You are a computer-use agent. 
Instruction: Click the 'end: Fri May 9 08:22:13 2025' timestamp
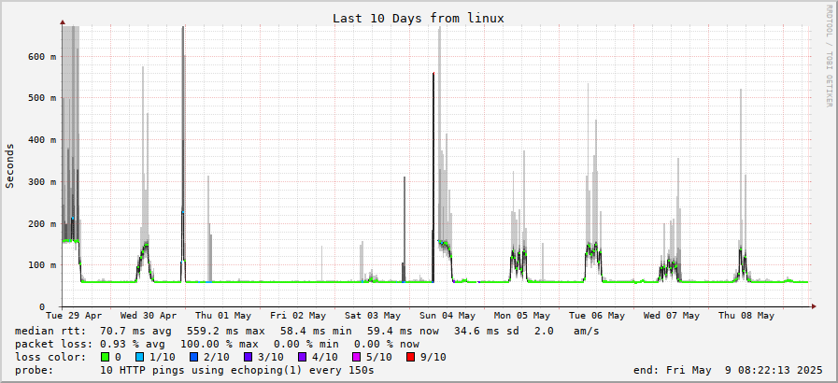point(728,370)
